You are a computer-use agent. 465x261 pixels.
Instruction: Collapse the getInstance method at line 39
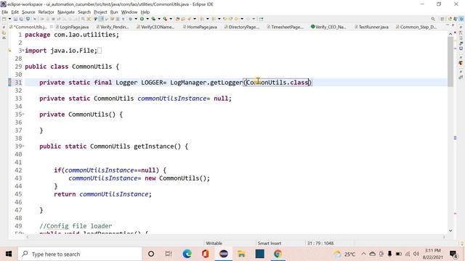pos(23,146)
